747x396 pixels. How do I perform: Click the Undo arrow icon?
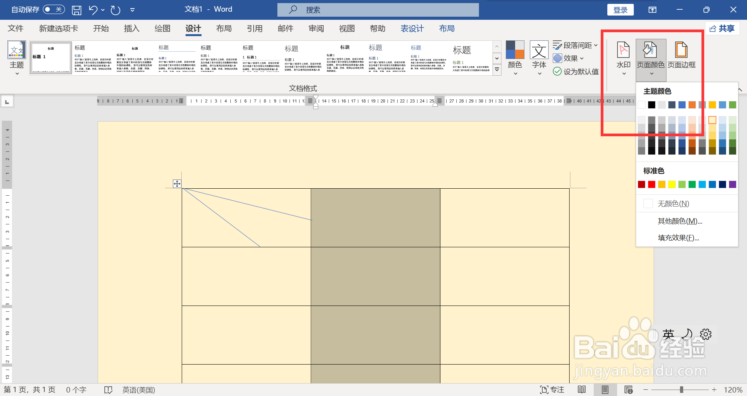(x=93, y=10)
